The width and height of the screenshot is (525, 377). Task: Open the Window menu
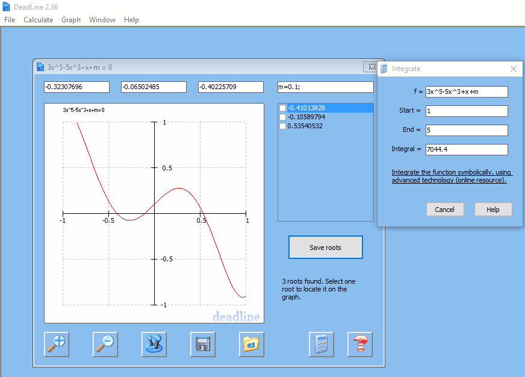click(102, 20)
